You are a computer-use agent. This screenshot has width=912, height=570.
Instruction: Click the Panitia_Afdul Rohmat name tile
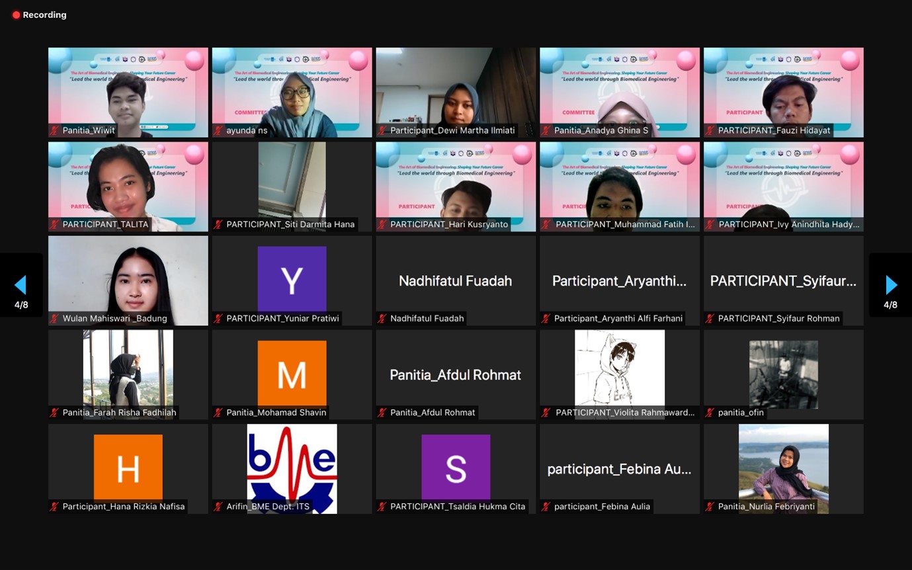[x=456, y=375]
